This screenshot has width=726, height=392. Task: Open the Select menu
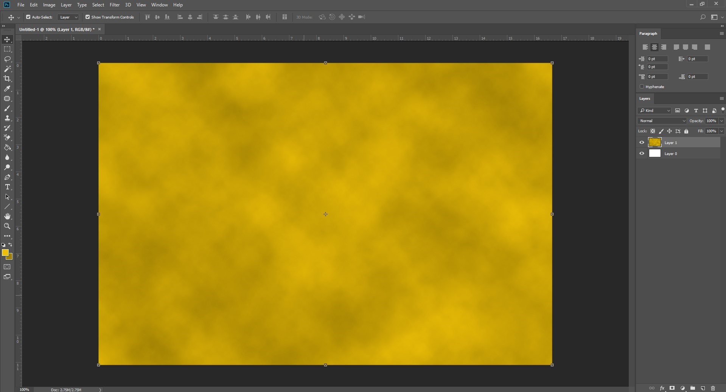98,5
